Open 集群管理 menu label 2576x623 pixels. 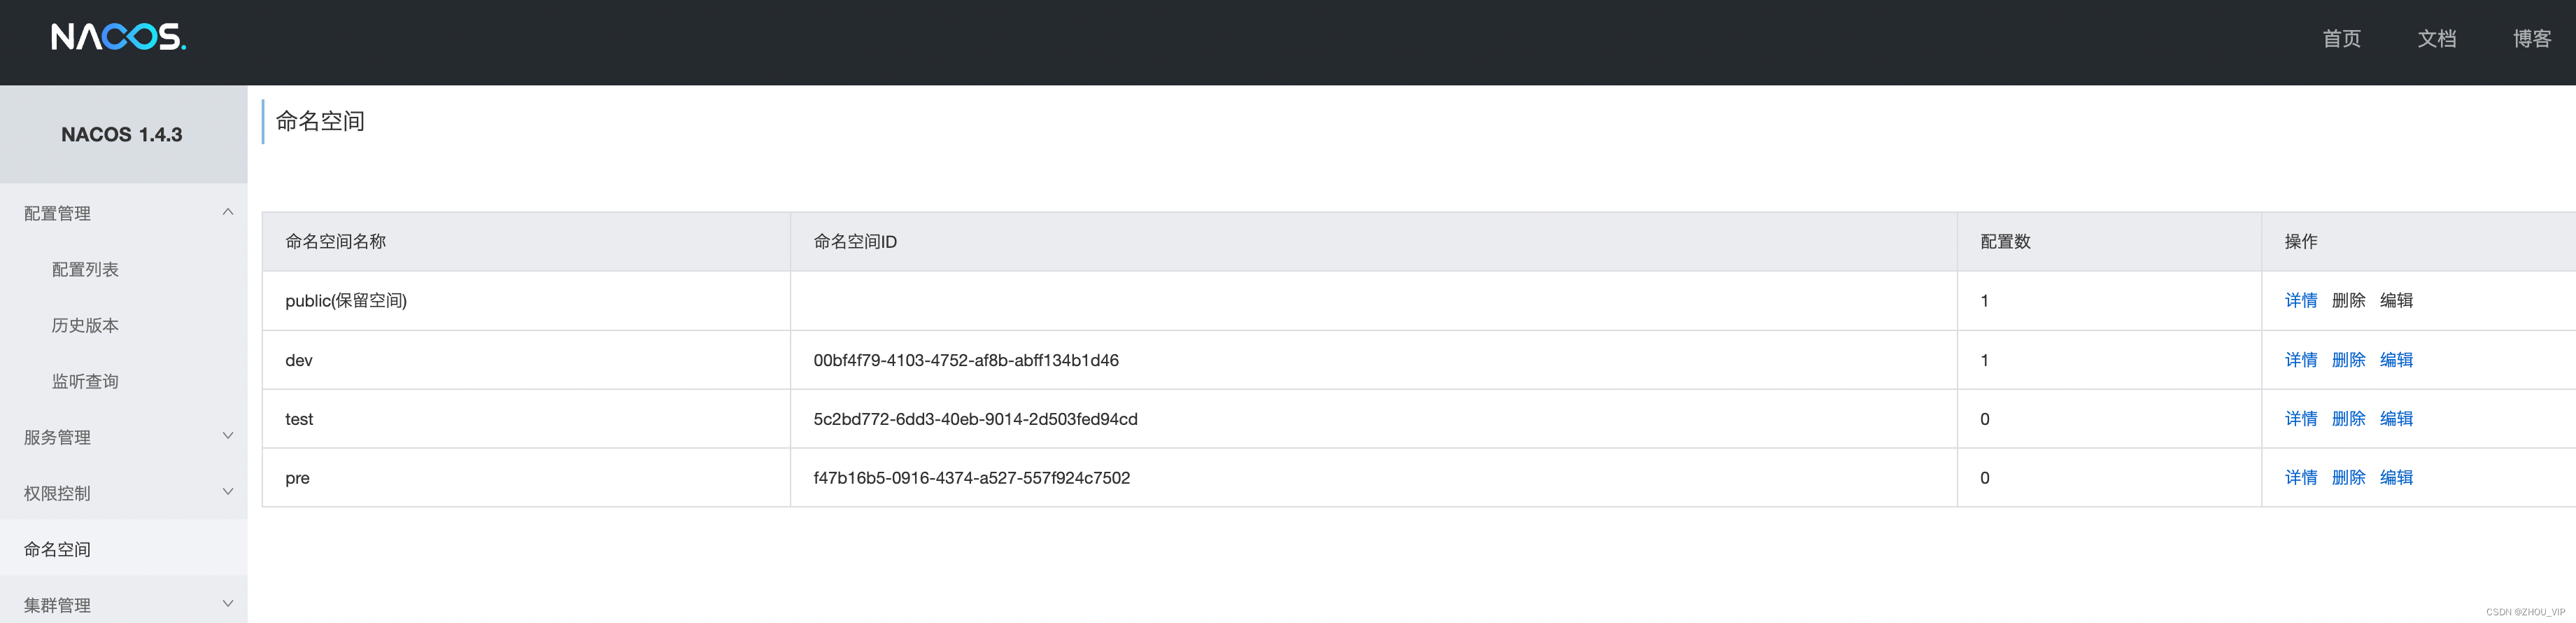tap(57, 605)
